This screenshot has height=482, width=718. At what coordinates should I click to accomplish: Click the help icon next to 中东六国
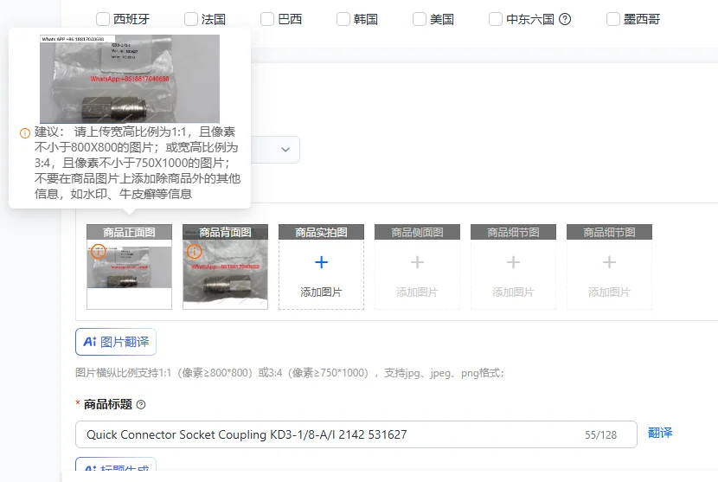pos(565,19)
